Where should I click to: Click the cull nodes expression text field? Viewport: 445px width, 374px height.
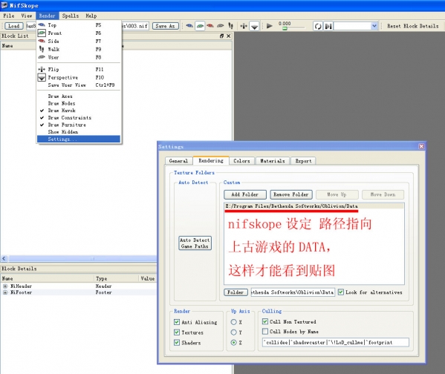336,342
